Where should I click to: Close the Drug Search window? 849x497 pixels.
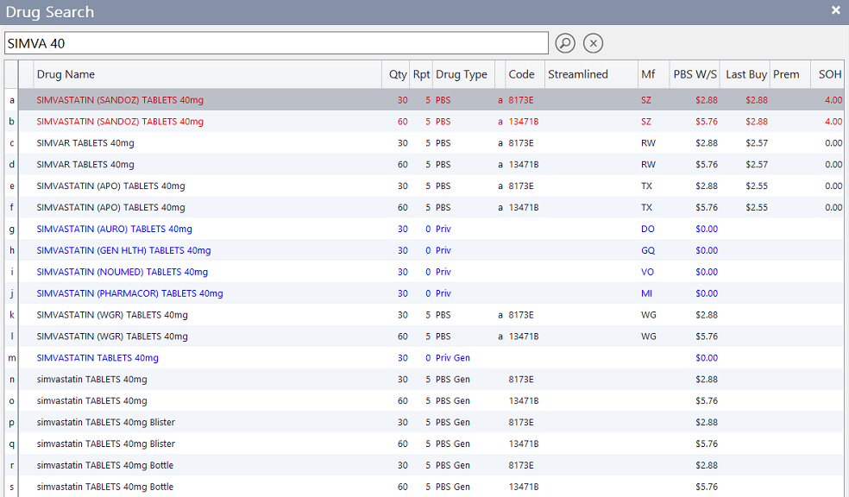pyautogui.click(x=835, y=10)
